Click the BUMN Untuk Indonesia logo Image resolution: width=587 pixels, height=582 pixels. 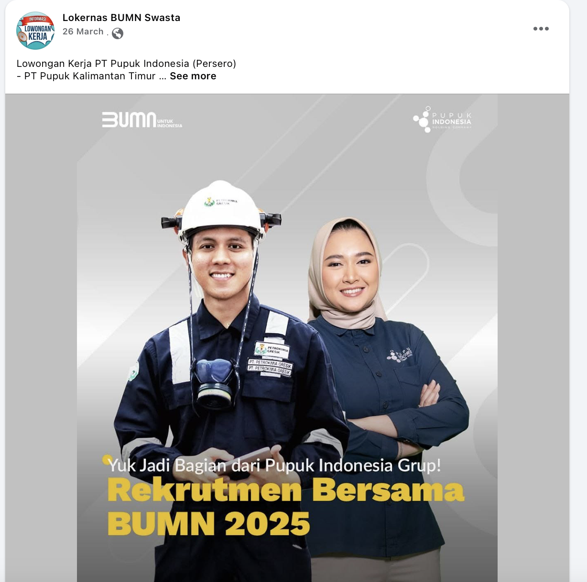142,120
